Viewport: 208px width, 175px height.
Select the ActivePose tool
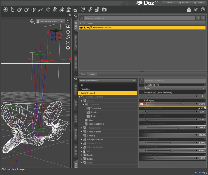click(x=48, y=10)
